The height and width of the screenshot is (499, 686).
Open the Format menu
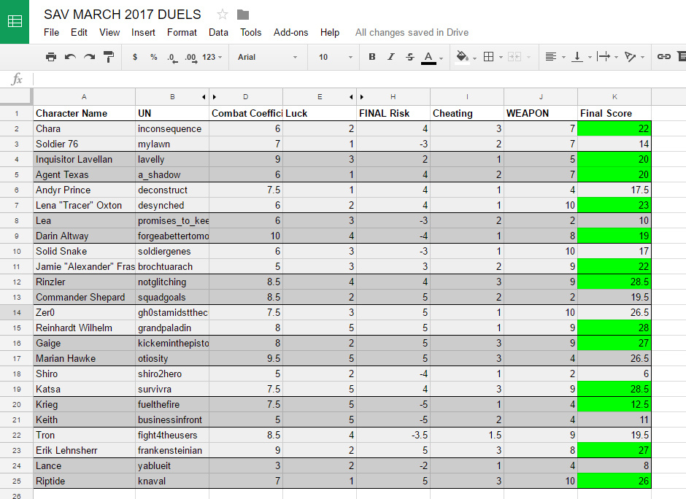[182, 32]
